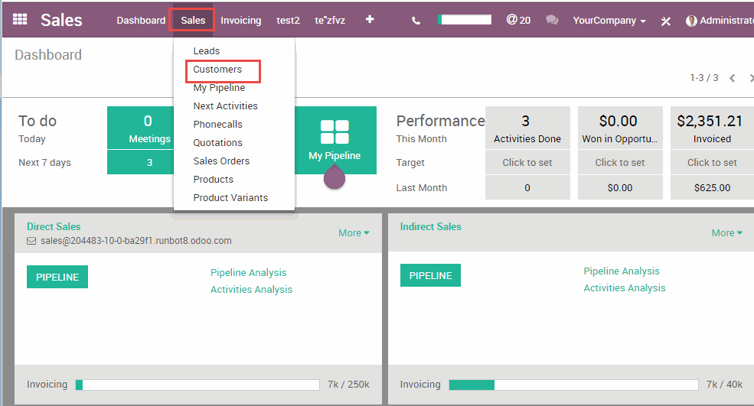
Task: Open Indirect Sales Activities Analysis link
Action: [624, 288]
